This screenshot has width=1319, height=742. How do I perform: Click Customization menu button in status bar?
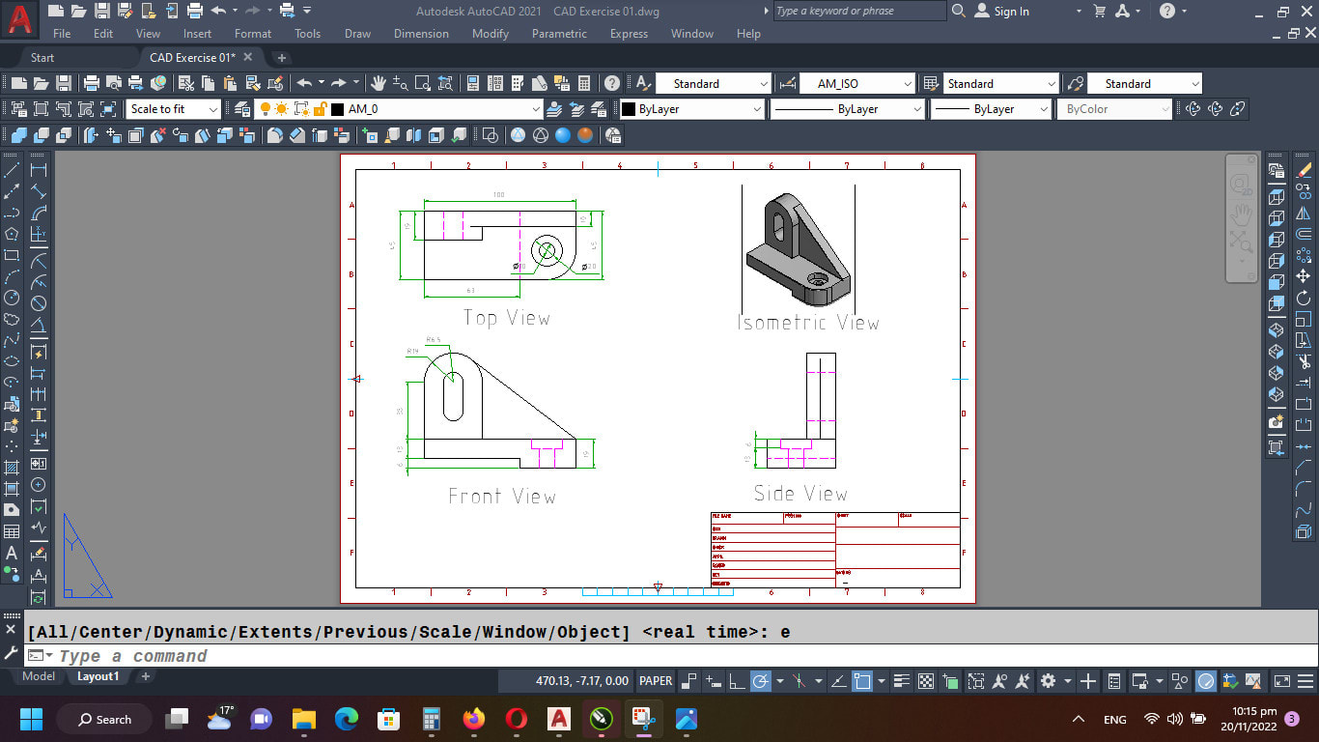[1304, 681]
